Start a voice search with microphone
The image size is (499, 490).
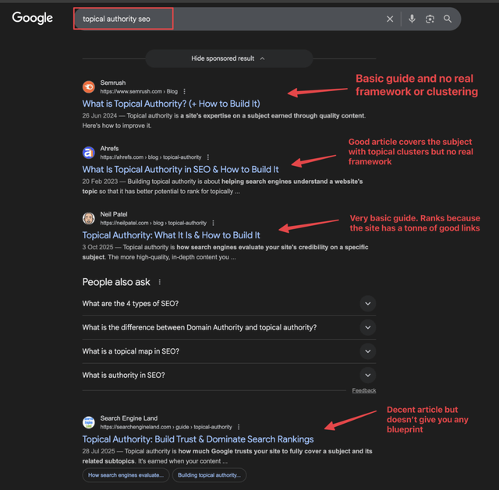tap(412, 19)
